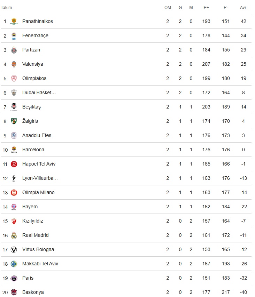
Task: Open the Dubai Basket team link
Action: point(39,93)
